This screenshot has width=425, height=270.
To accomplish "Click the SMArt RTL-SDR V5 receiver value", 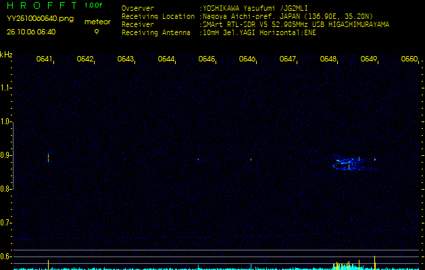I will [x=296, y=25].
